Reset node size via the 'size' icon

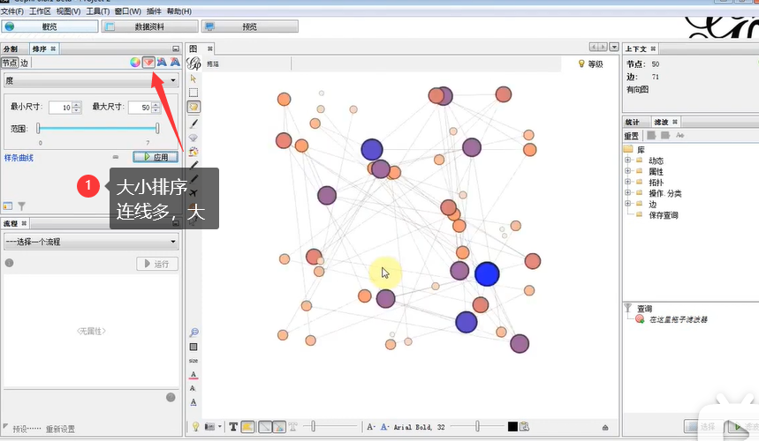[x=194, y=361]
